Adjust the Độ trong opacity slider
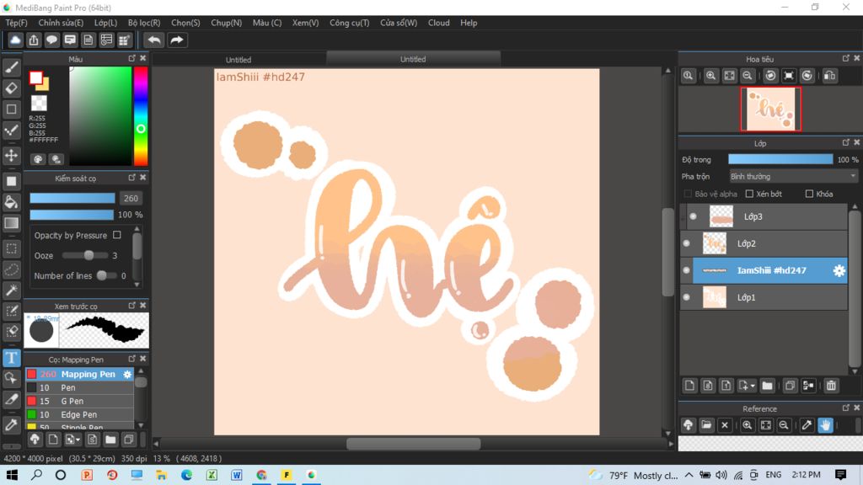The height and width of the screenshot is (485, 863). pyautogui.click(x=780, y=159)
